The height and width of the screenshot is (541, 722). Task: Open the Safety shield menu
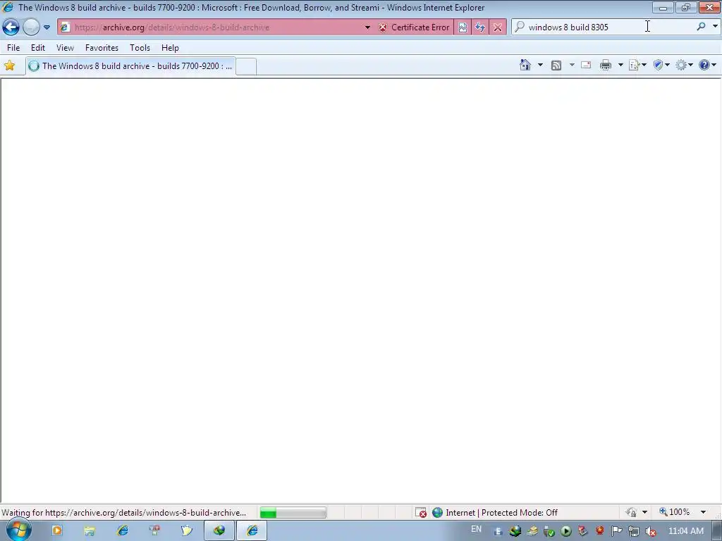click(x=661, y=66)
